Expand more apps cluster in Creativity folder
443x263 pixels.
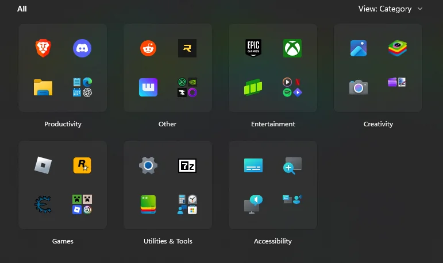point(397,83)
